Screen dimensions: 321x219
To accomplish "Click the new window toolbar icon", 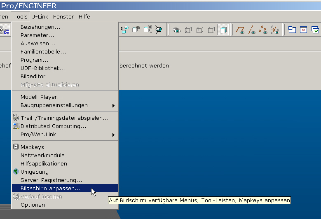I will [x=292, y=30].
